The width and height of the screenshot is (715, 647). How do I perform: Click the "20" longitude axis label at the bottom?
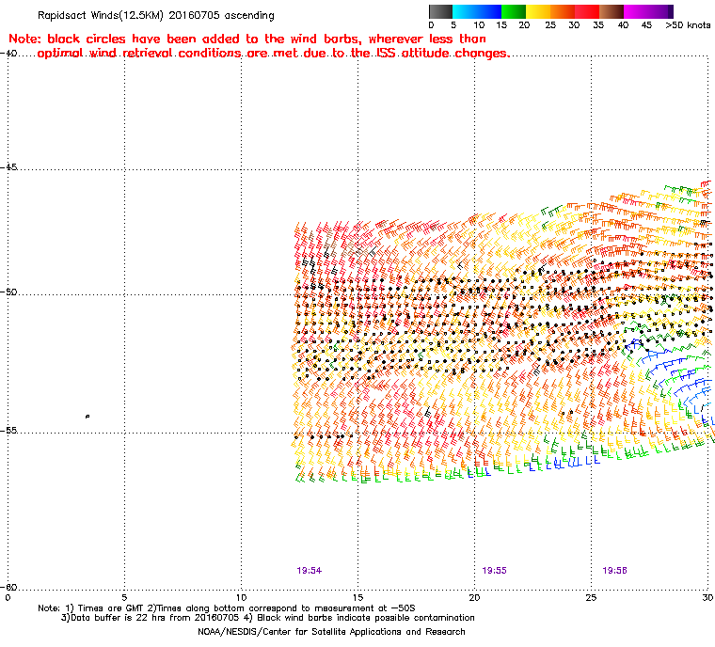(x=475, y=597)
